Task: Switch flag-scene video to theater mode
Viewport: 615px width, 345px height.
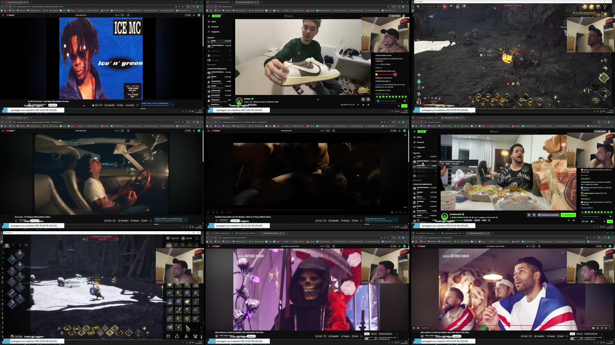Action: coord(606,328)
